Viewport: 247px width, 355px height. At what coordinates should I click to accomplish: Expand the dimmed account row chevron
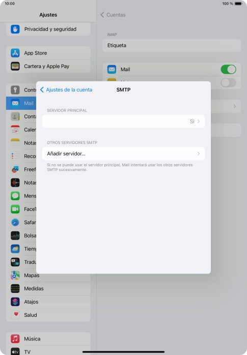click(x=235, y=106)
